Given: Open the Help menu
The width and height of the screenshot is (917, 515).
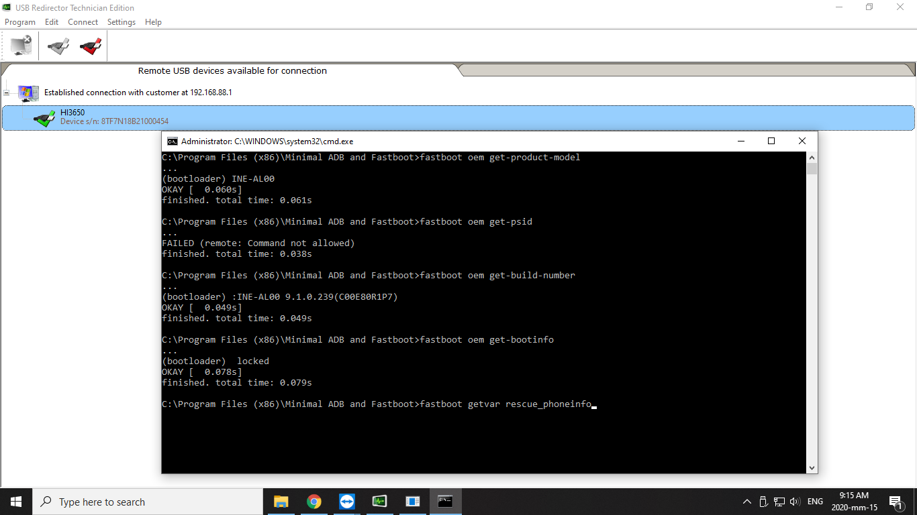Looking at the screenshot, I should pos(153,22).
